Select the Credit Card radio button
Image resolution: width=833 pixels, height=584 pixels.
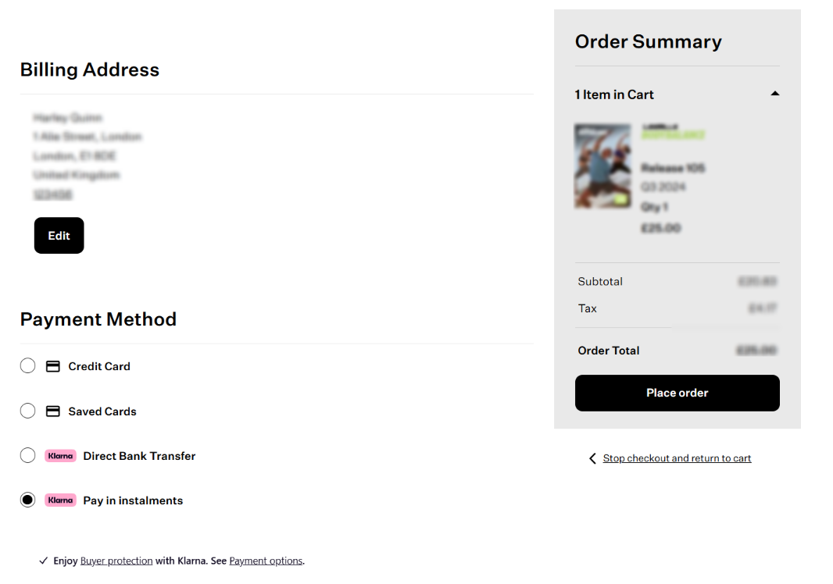tap(28, 366)
